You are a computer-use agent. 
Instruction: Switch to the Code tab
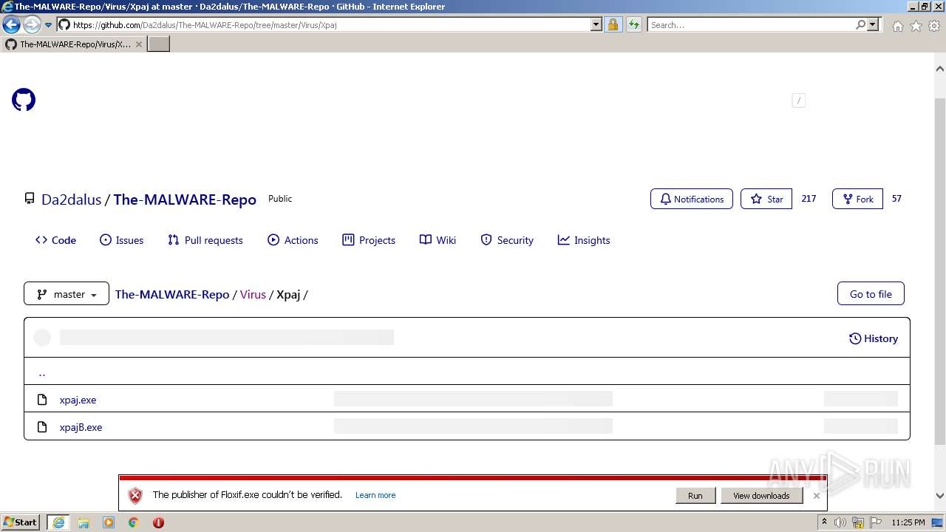coord(55,240)
